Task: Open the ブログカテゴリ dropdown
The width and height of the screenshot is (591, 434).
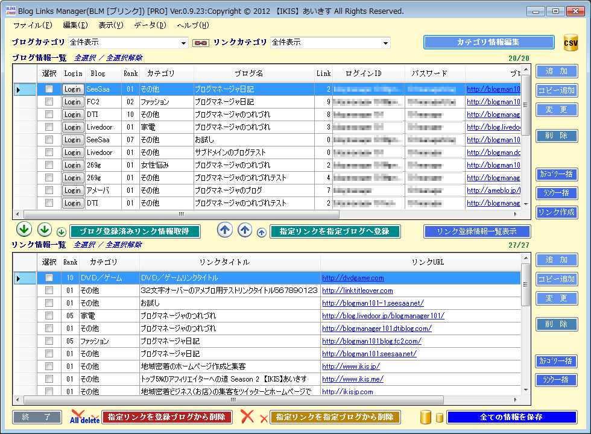Action: click(x=128, y=43)
